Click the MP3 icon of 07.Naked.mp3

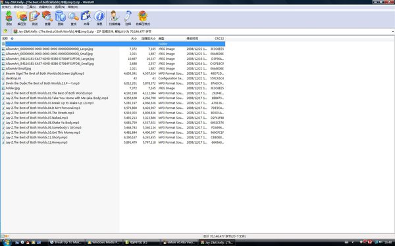tap(3, 117)
